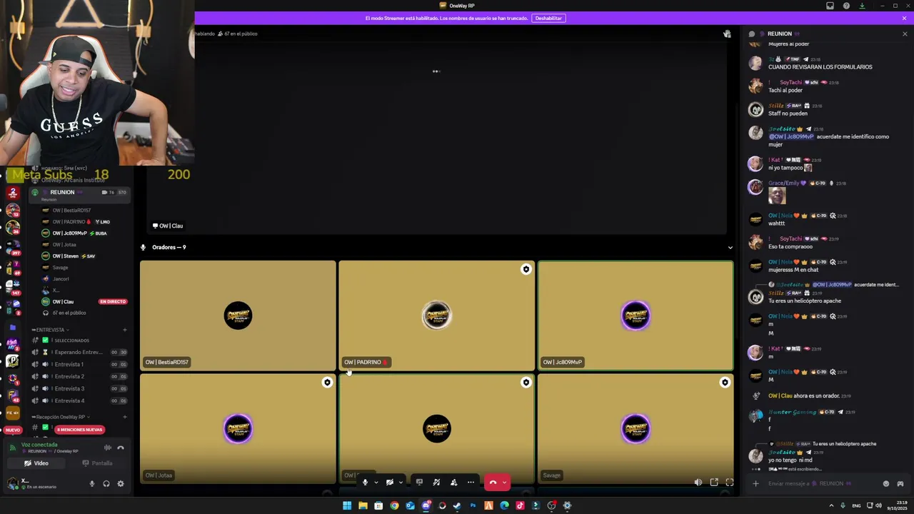The image size is (914, 514).
Task: Join the Entrevista 1 voice channel
Action: pos(79,364)
